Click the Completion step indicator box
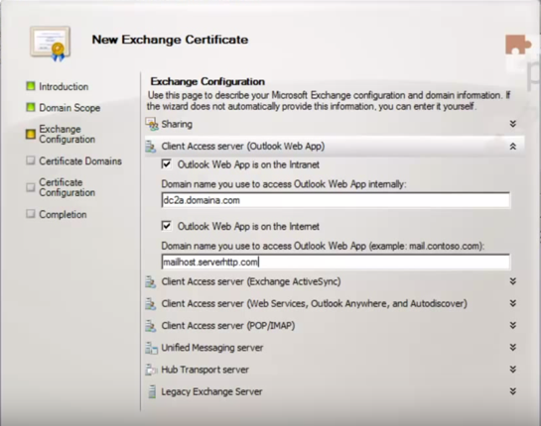The image size is (541, 426). pos(31,214)
